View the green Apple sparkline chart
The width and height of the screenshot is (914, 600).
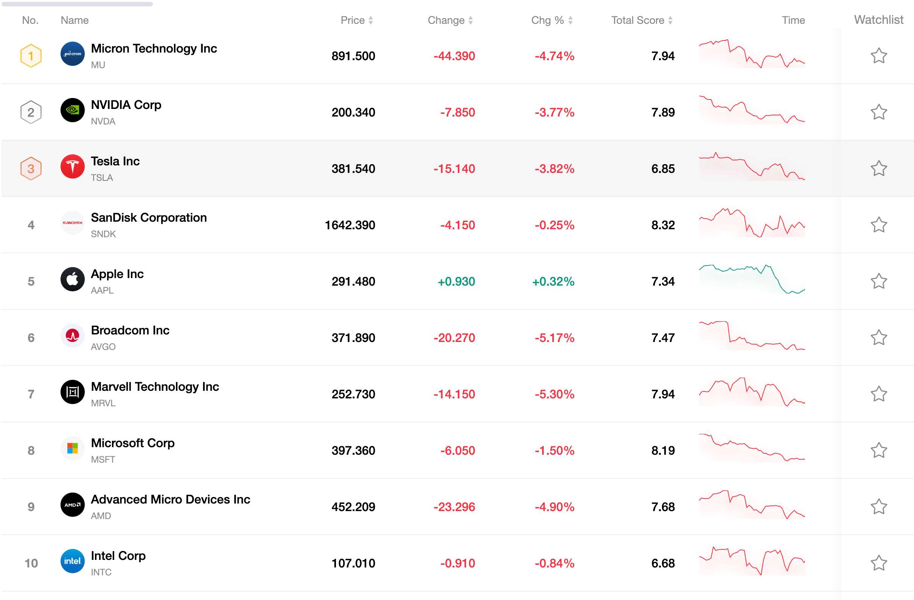coord(752,279)
